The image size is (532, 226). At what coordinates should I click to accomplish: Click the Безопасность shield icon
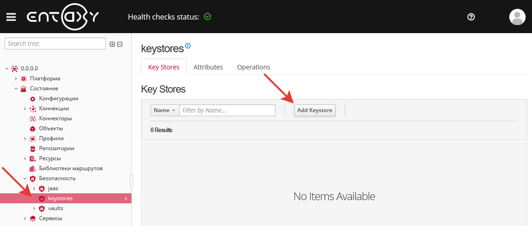click(x=33, y=178)
